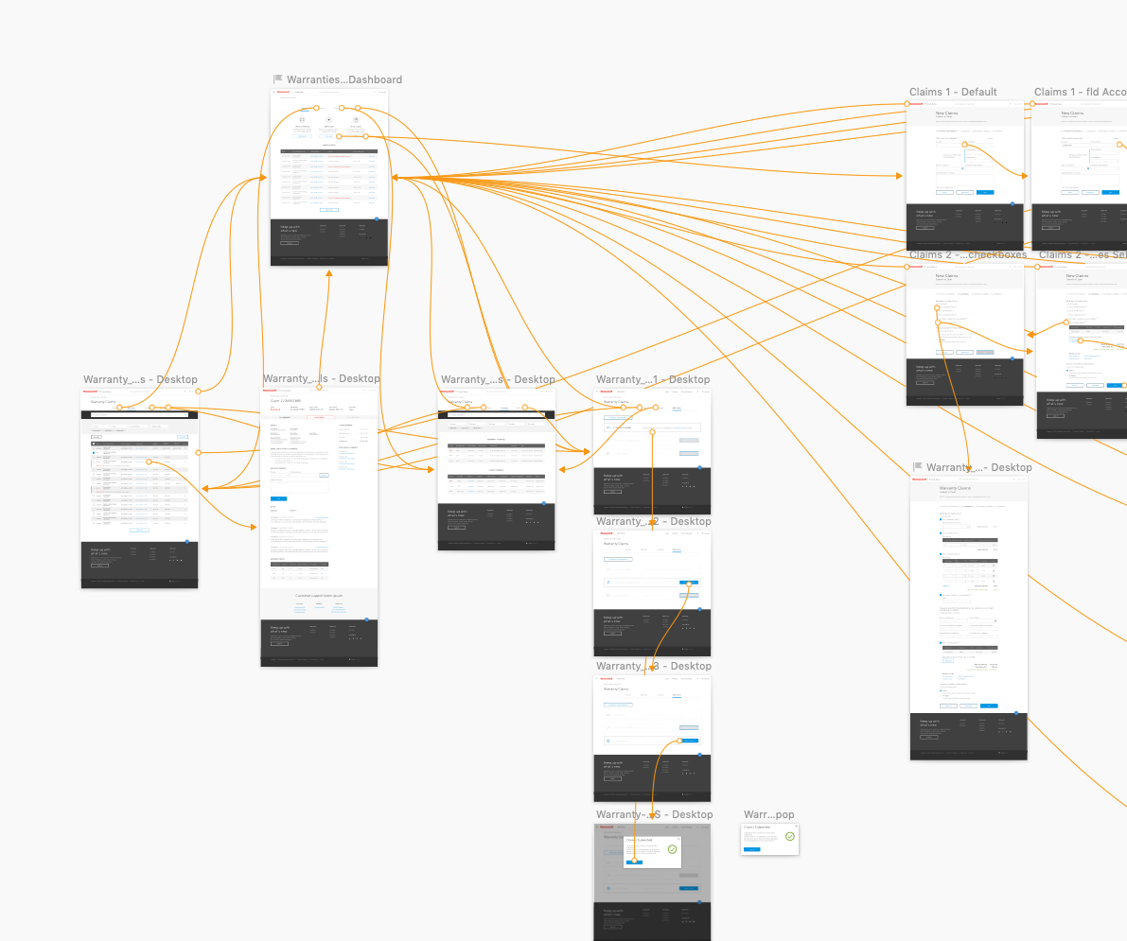Viewport: 1127px width, 941px height.
Task: Click the dark footer of the Warranty_...3 - Desktop artboard
Action: (652, 778)
